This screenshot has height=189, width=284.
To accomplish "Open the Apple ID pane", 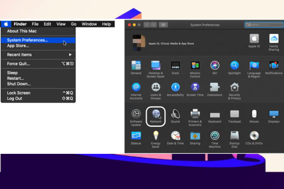I will 254,41.
